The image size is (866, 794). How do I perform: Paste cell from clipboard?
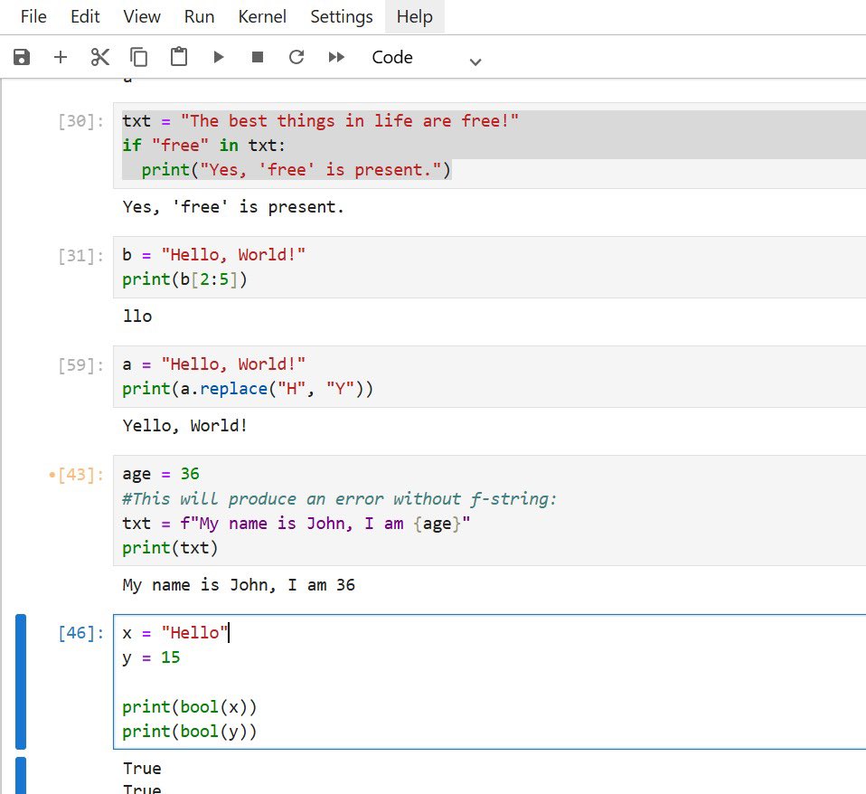(178, 56)
